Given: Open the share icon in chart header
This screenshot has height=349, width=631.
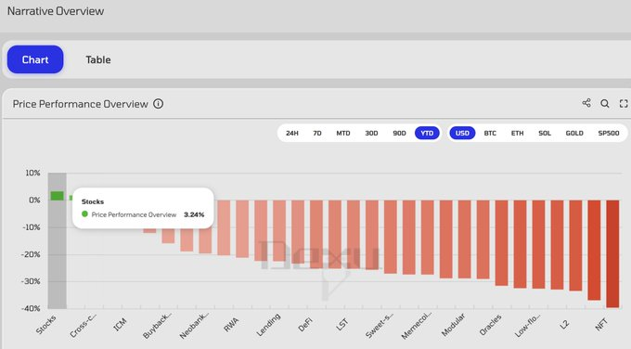Looking at the screenshot, I should tap(586, 103).
